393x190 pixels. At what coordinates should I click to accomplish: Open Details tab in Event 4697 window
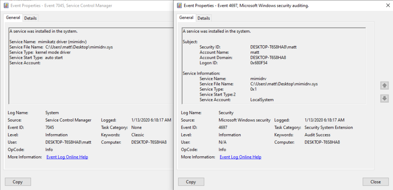[204, 18]
